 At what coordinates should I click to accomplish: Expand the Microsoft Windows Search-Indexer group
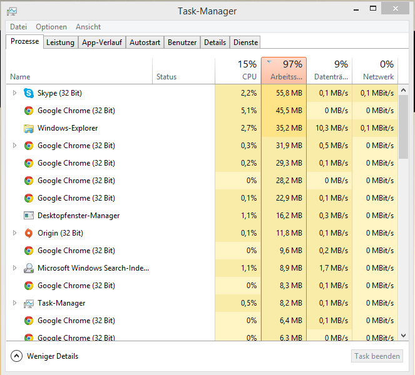pos(15,268)
